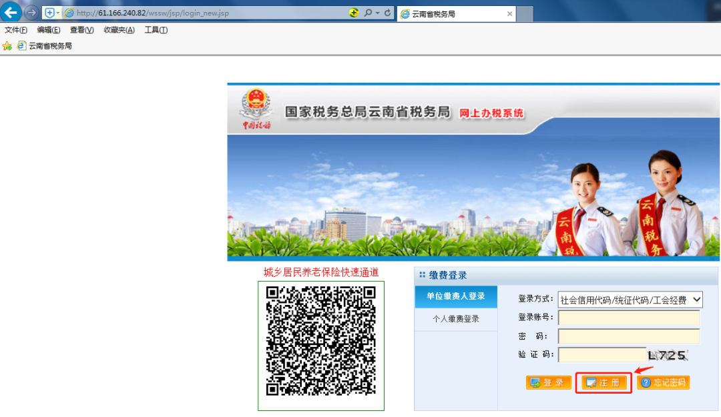The width and height of the screenshot is (721, 417).
Task: Click the 登录 button
Action: [549, 382]
